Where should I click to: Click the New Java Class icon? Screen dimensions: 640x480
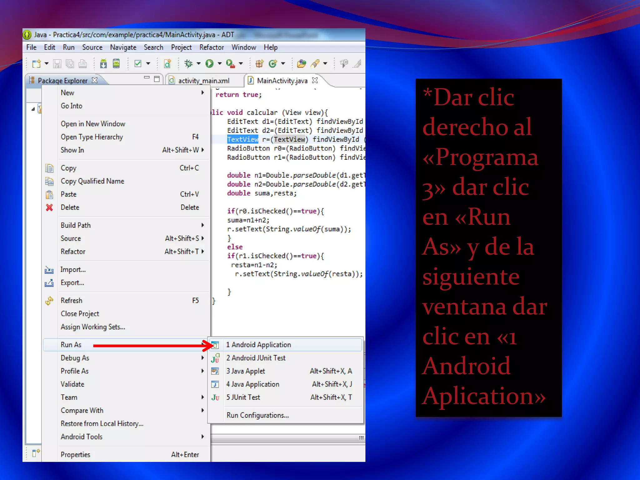(x=273, y=64)
